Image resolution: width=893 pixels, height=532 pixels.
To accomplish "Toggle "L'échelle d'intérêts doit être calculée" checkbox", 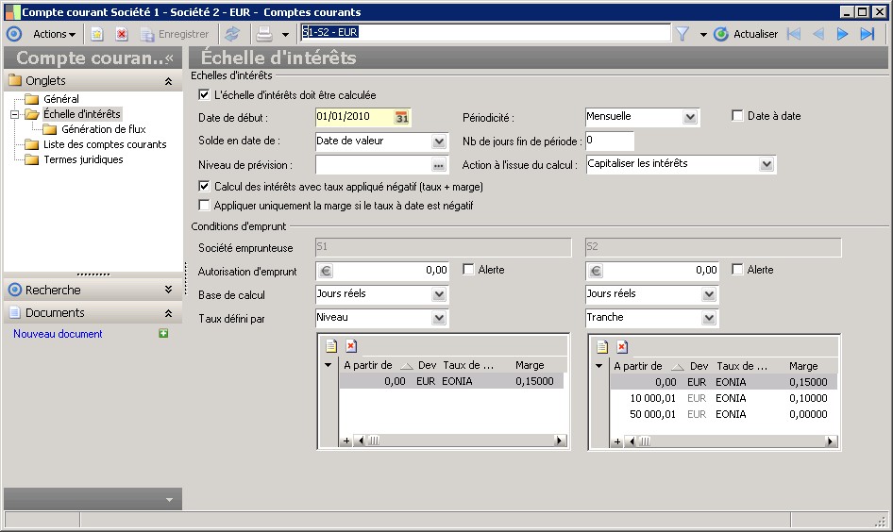I will (204, 94).
